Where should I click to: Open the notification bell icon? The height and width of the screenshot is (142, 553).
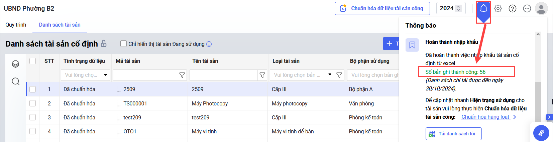click(483, 9)
